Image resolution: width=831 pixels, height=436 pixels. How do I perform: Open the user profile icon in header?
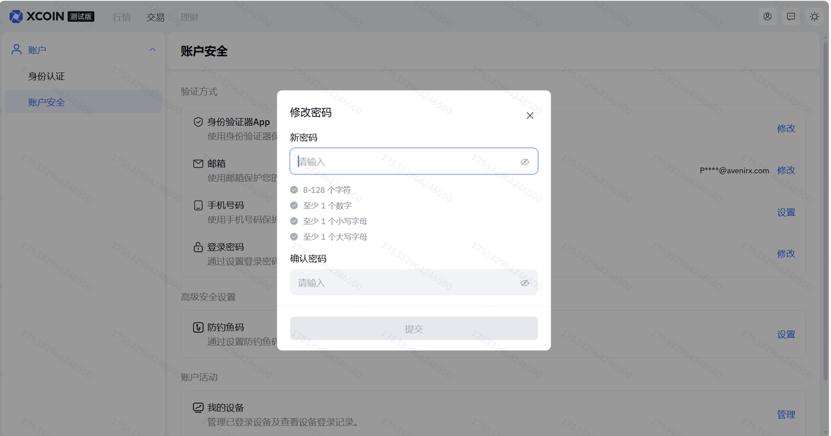coord(767,17)
